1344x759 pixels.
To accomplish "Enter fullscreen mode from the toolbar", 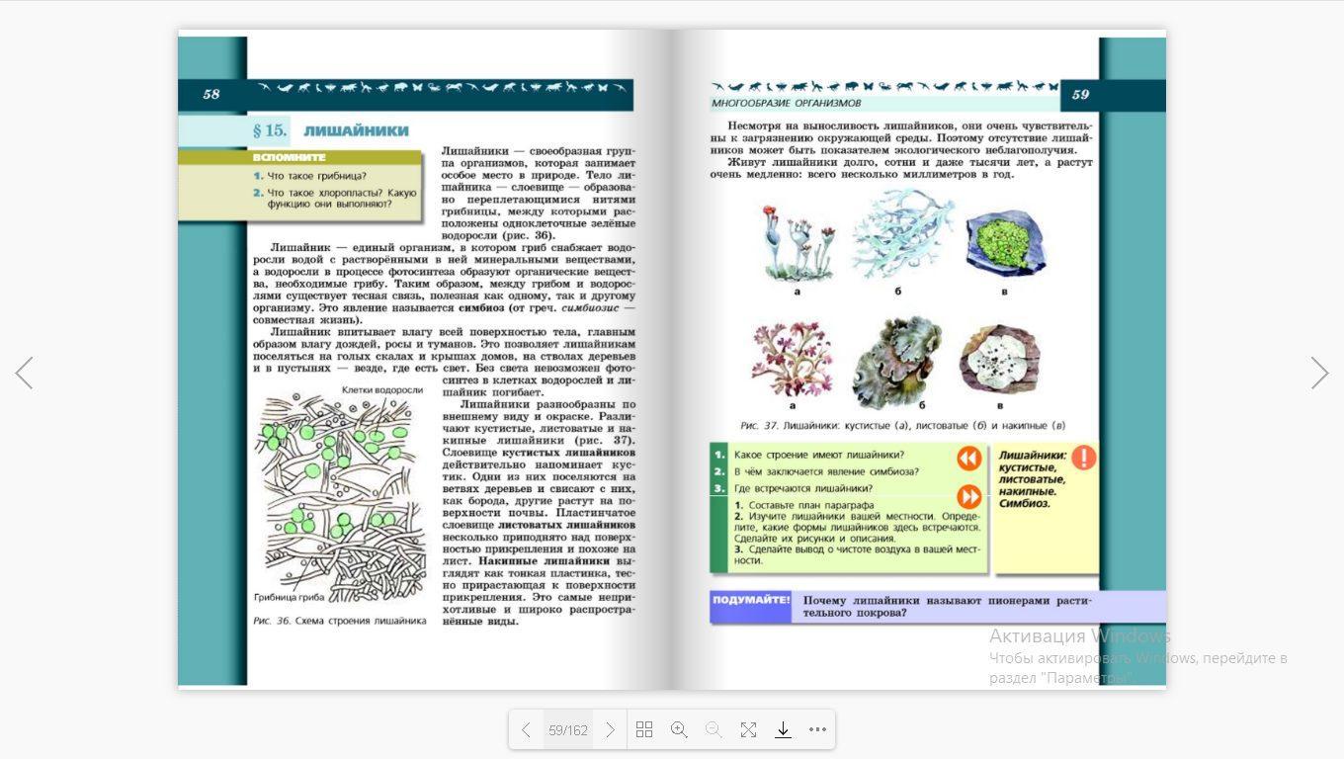I will click(x=748, y=730).
